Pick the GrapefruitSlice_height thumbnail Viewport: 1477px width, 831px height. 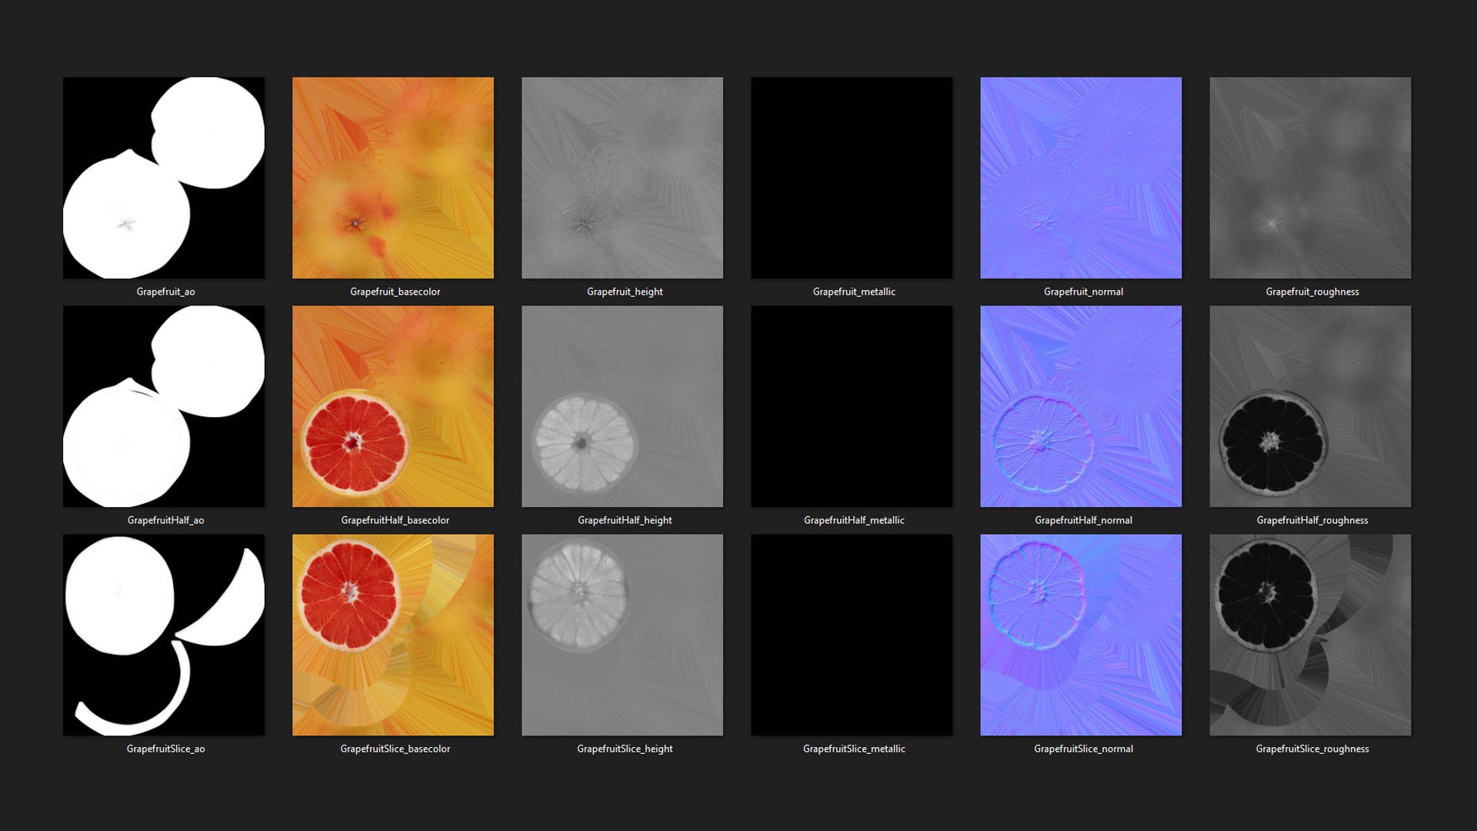(622, 635)
